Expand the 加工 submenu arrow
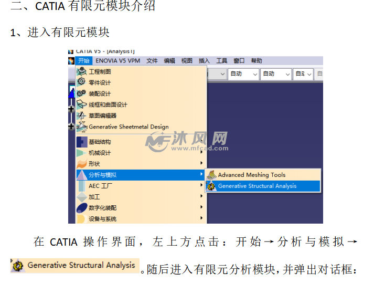 pos(201,196)
